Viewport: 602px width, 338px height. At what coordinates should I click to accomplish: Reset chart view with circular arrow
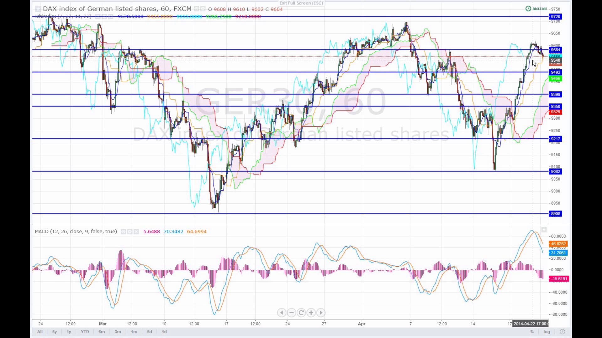click(301, 313)
